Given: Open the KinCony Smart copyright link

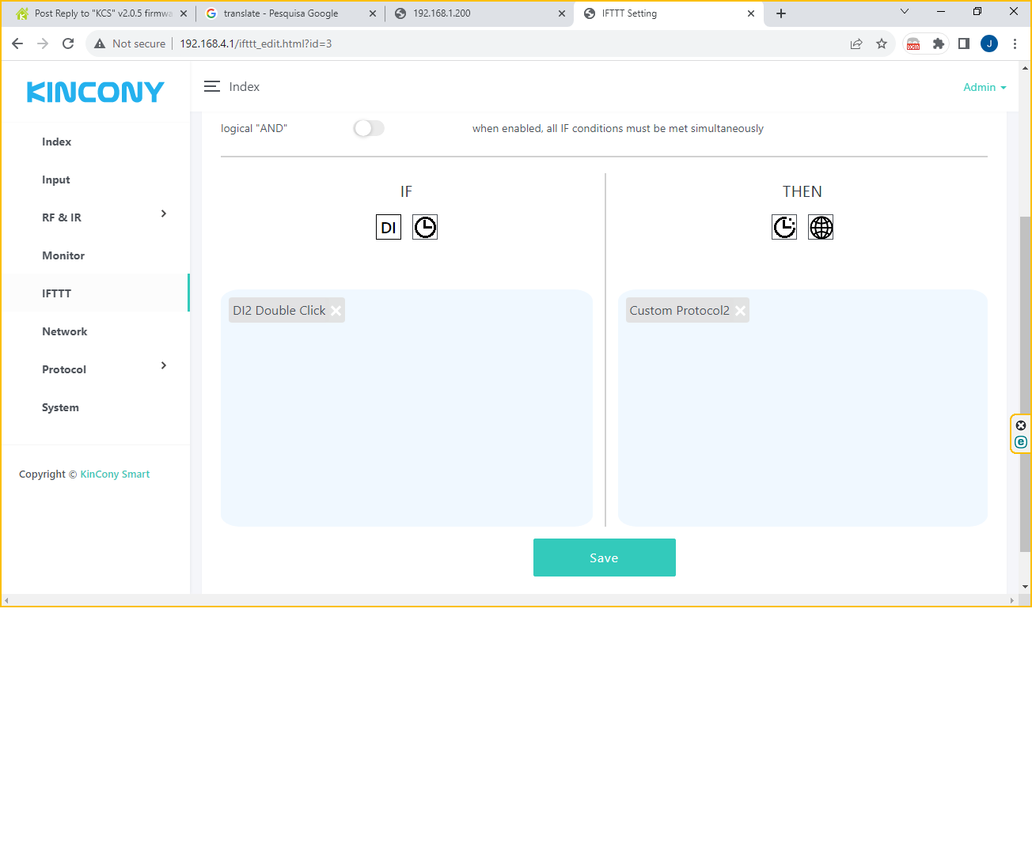Looking at the screenshot, I should tap(115, 474).
